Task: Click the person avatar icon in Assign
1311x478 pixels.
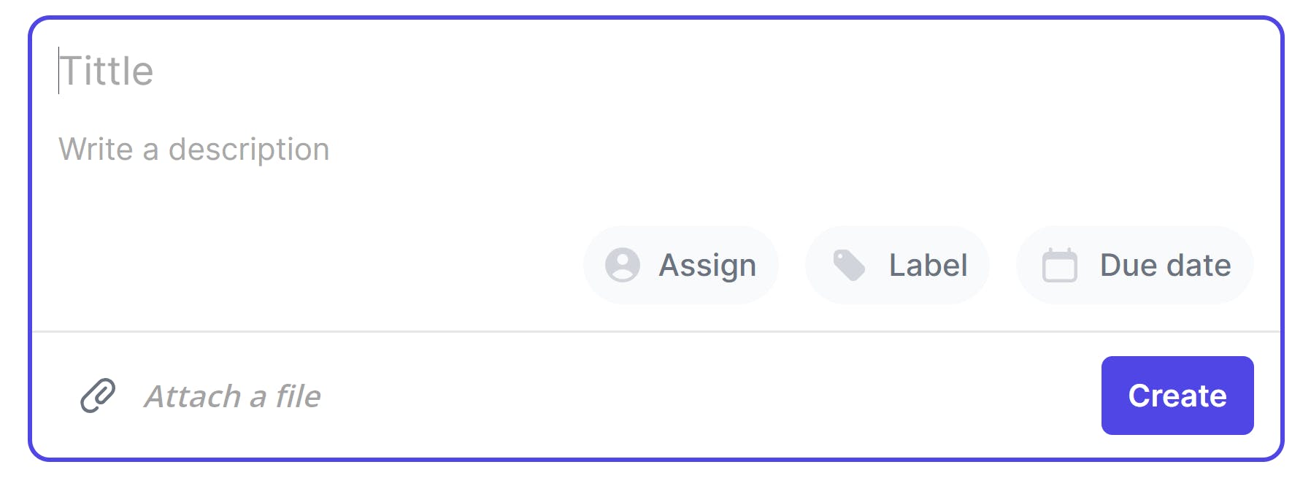Action: pos(623,265)
